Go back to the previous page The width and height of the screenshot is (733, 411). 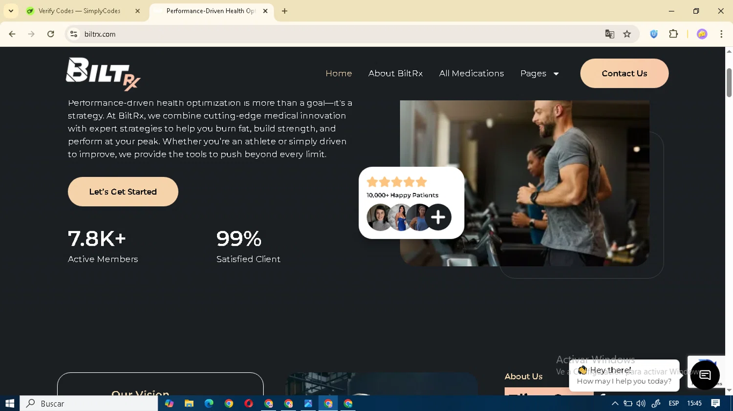(x=12, y=34)
